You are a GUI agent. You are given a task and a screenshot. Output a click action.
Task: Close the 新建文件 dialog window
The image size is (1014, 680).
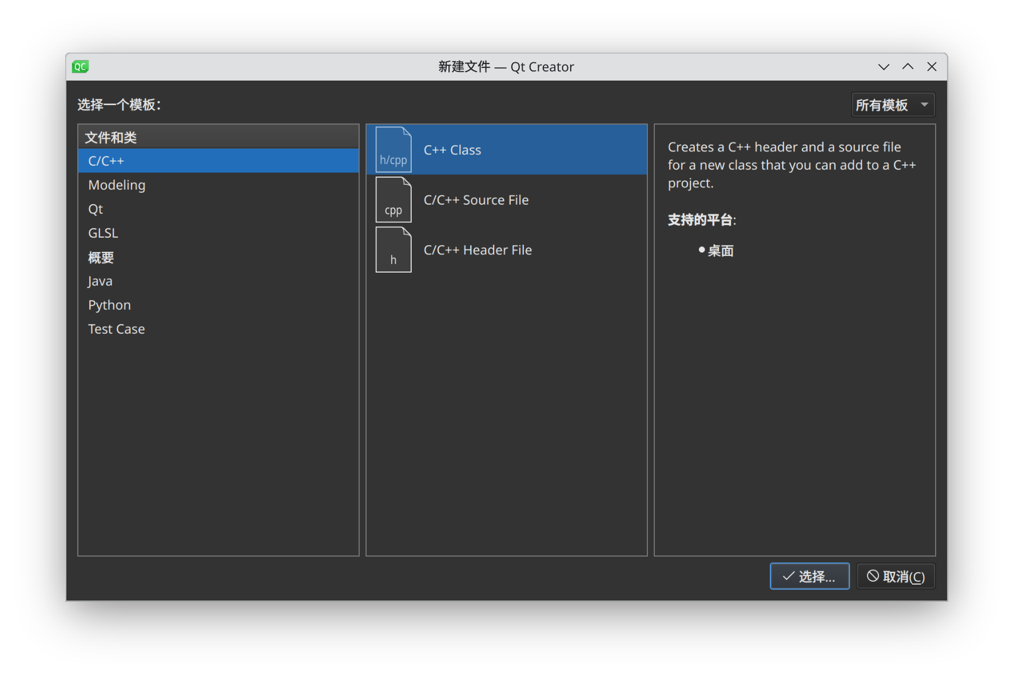(932, 67)
